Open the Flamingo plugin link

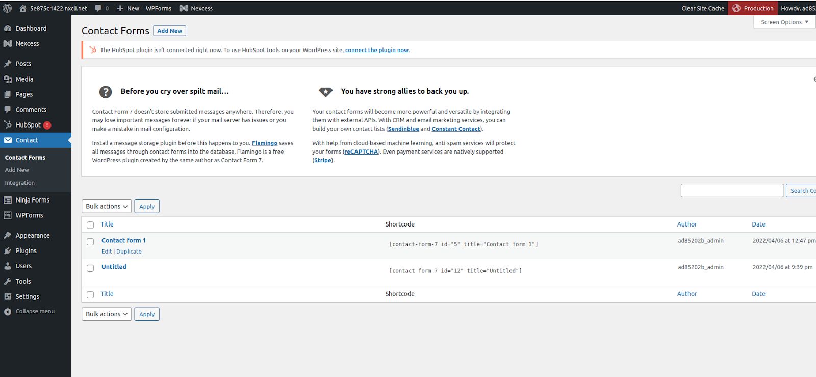(x=265, y=143)
